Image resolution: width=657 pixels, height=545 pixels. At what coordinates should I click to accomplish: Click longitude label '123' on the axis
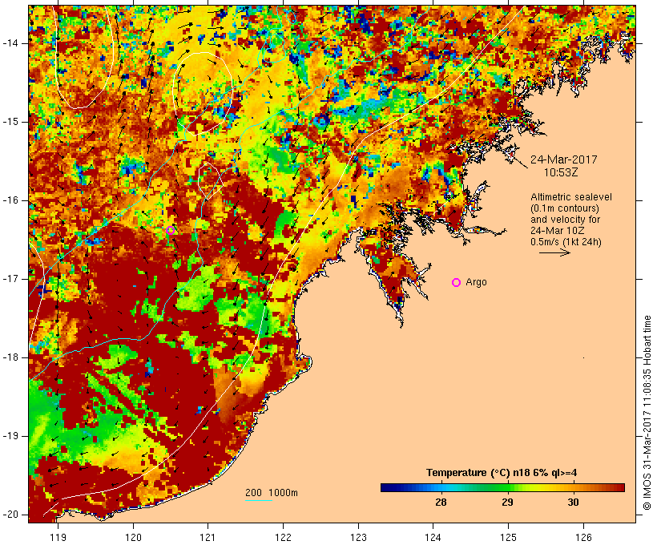click(x=358, y=538)
